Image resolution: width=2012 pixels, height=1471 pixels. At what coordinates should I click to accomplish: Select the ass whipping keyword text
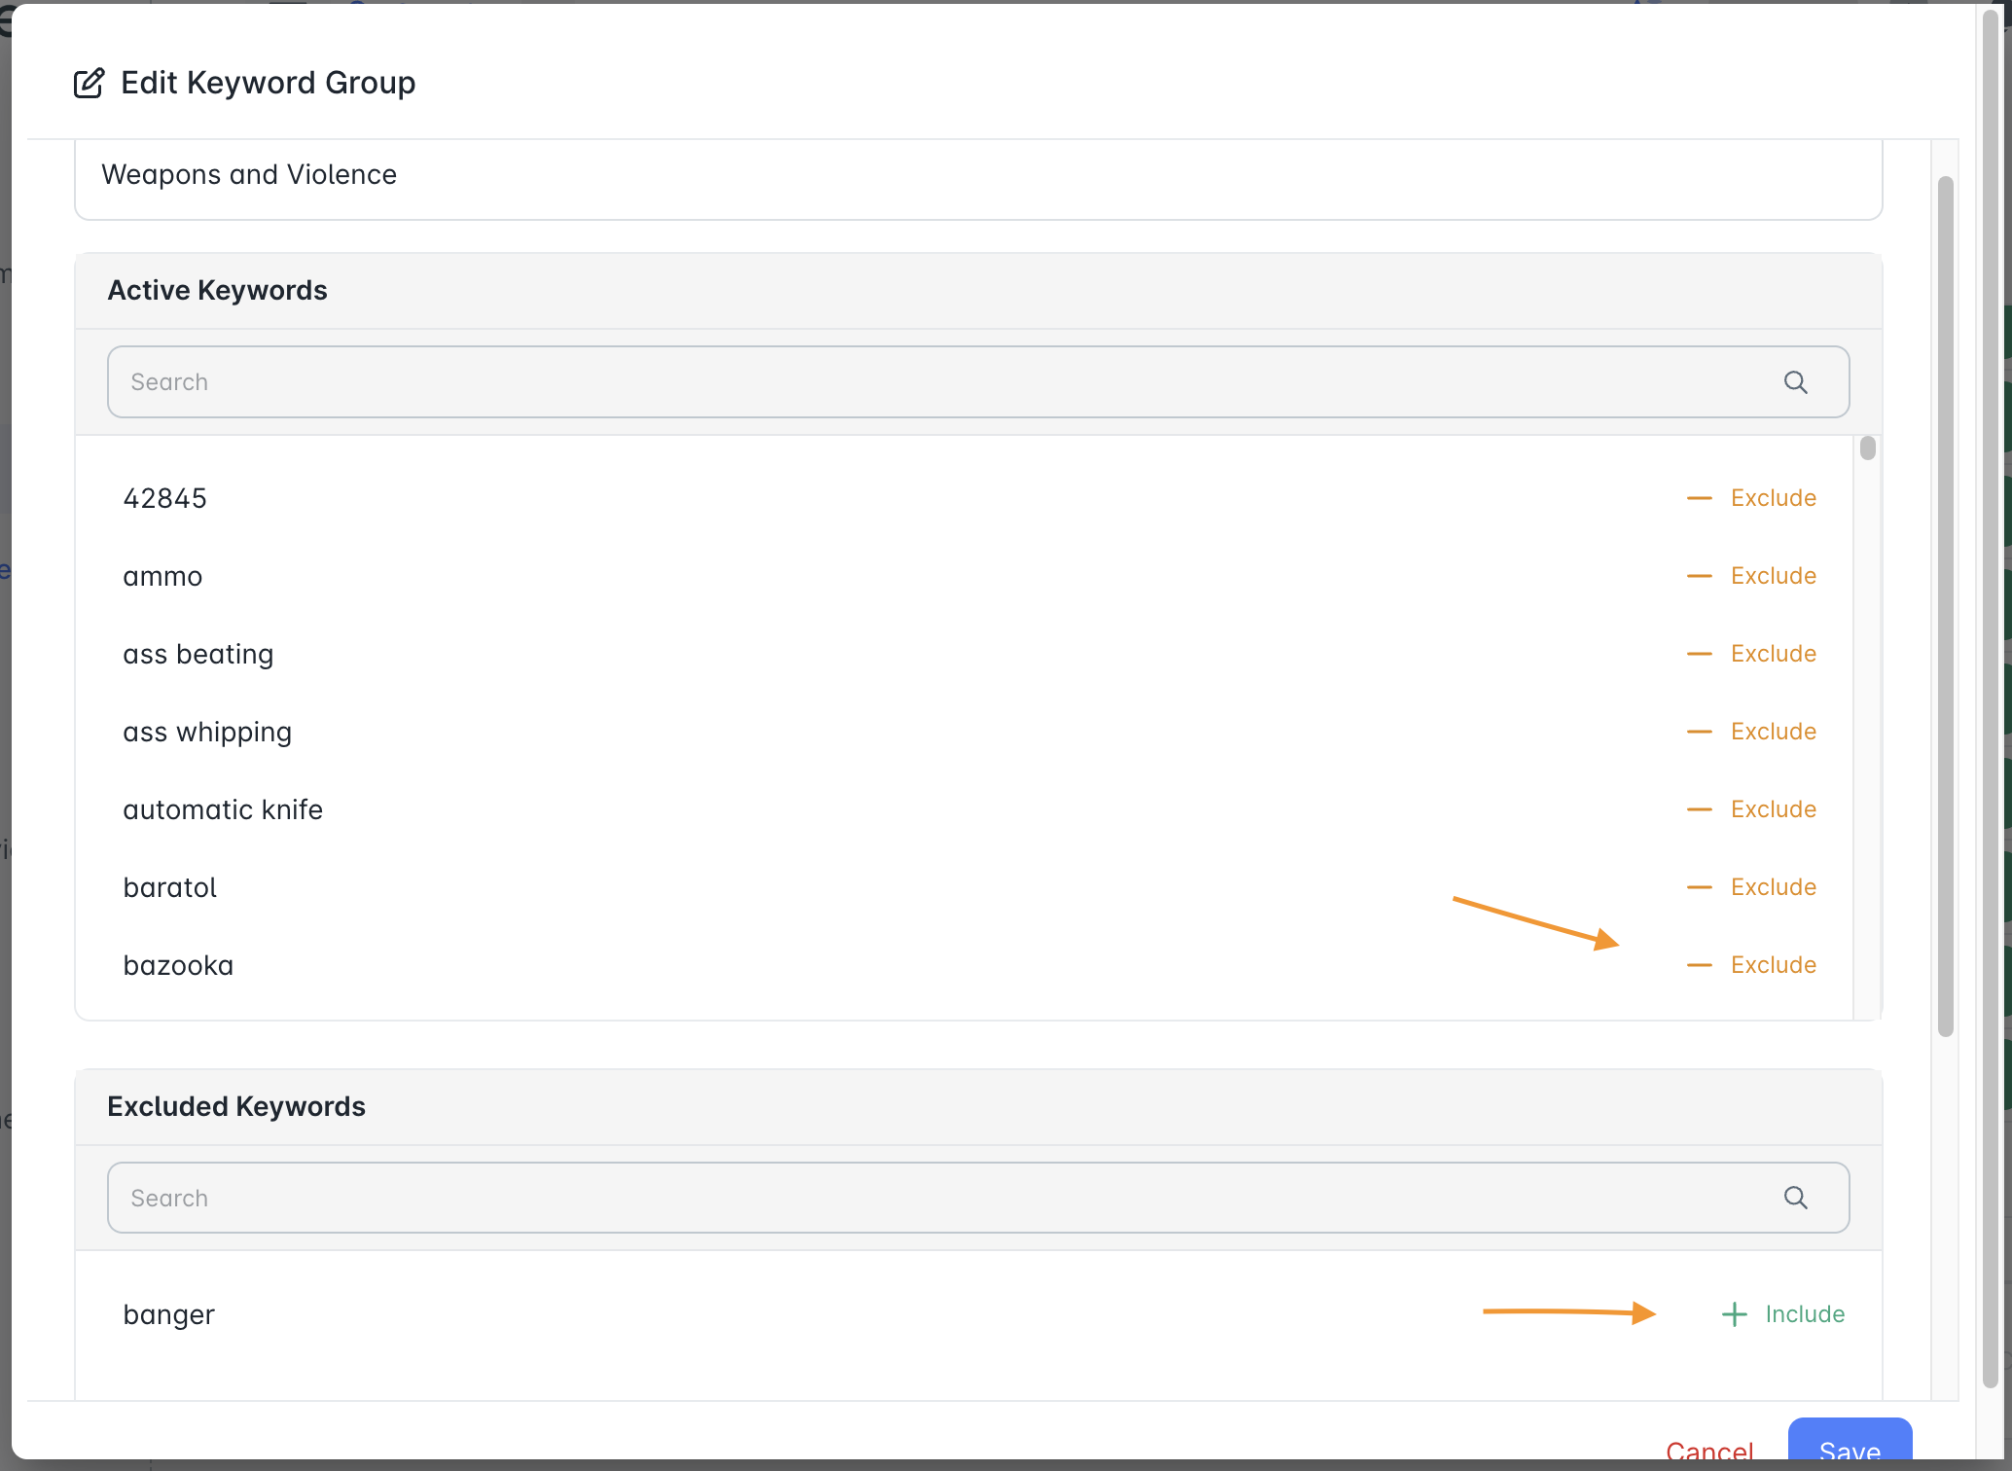[x=207, y=732]
